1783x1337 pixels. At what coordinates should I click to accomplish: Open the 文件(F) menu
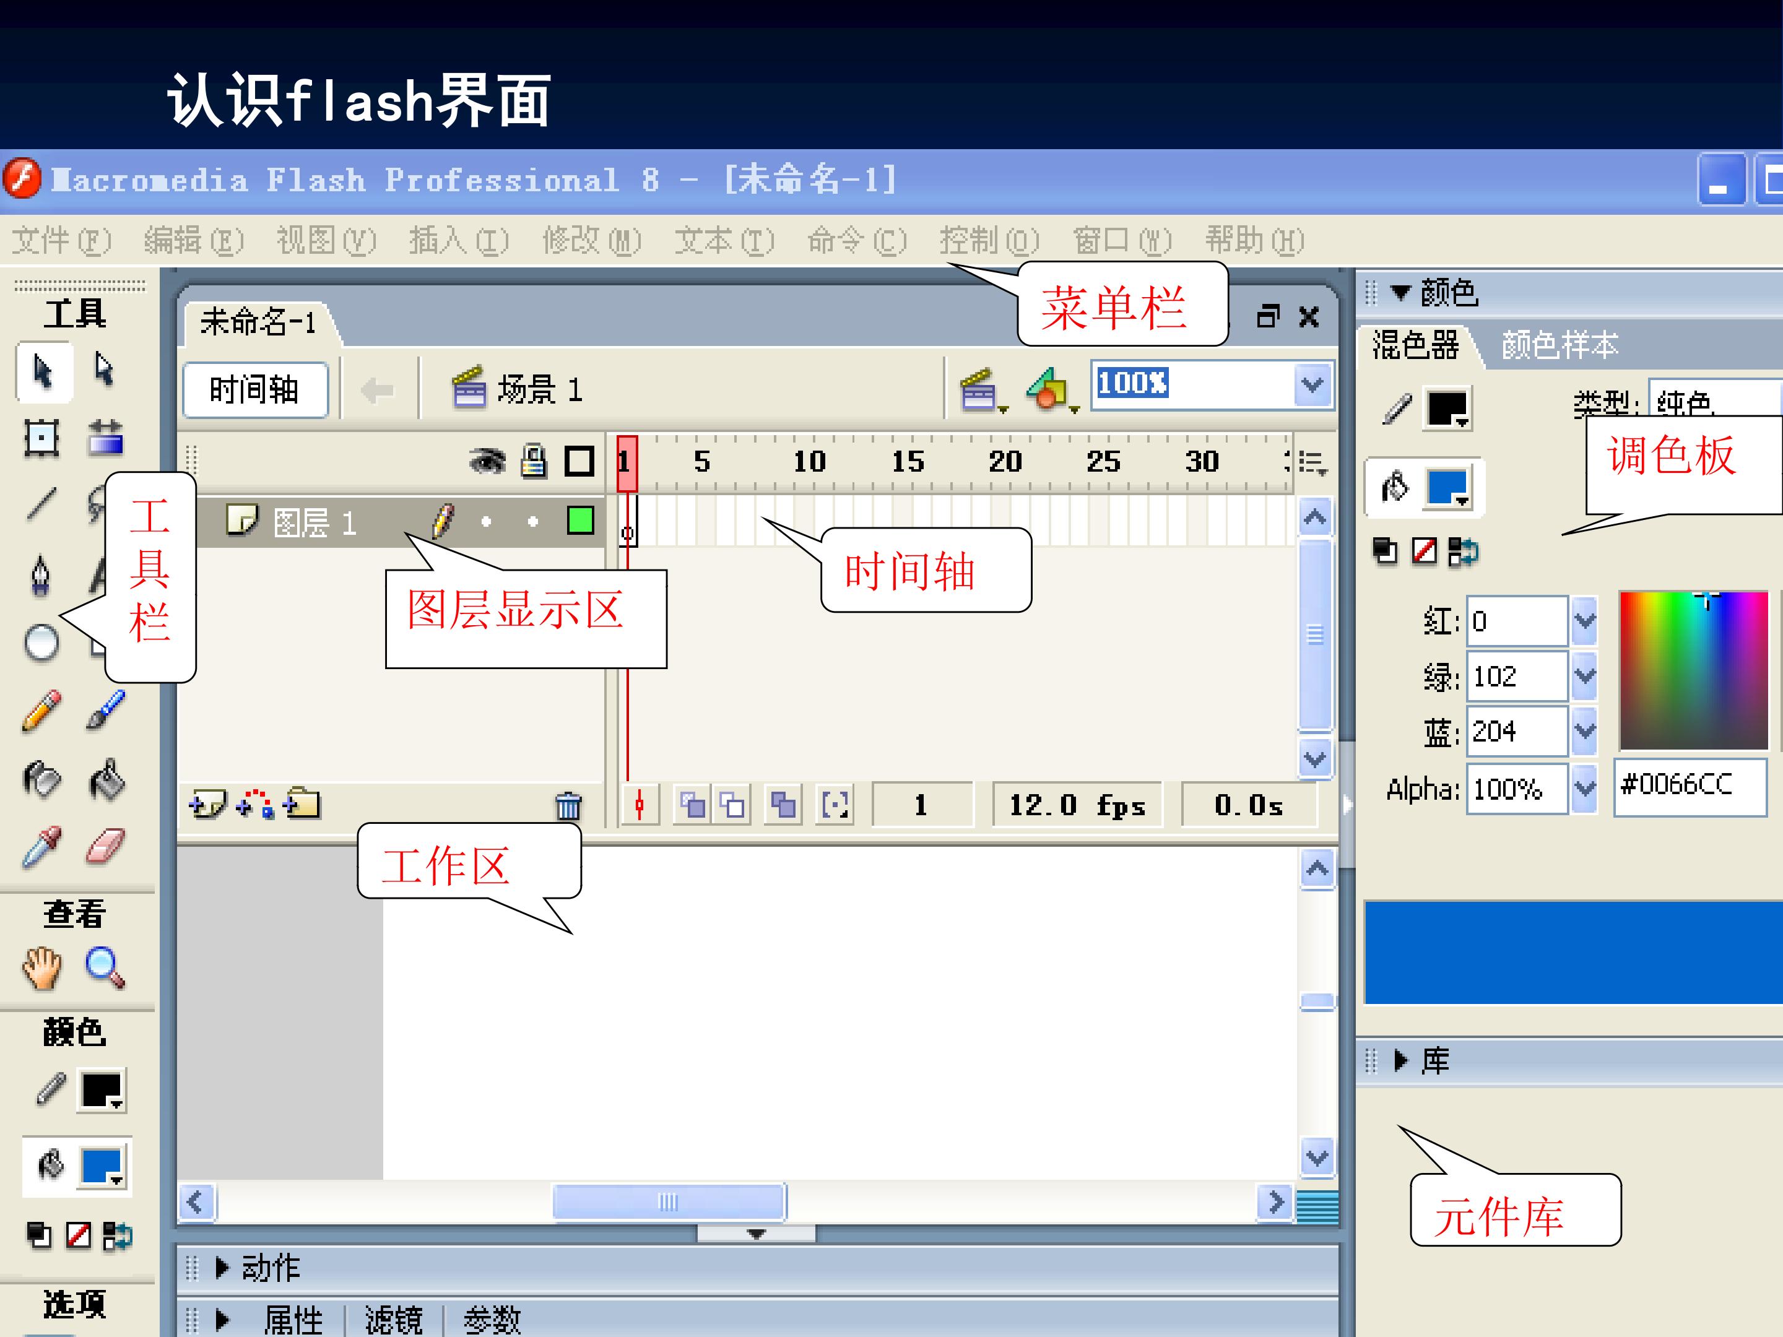(x=61, y=240)
